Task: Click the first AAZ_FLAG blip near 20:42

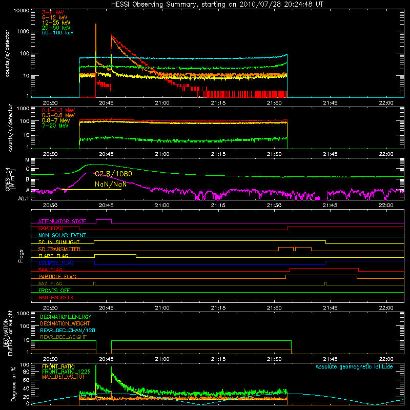Action: pos(94,283)
